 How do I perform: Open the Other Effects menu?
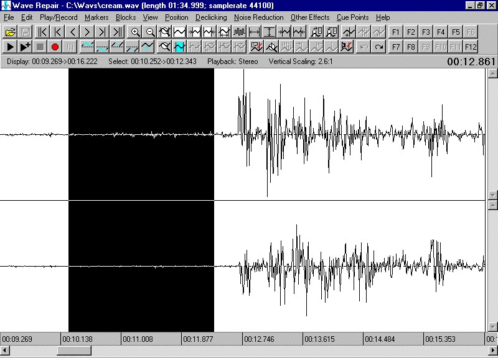pyautogui.click(x=310, y=17)
